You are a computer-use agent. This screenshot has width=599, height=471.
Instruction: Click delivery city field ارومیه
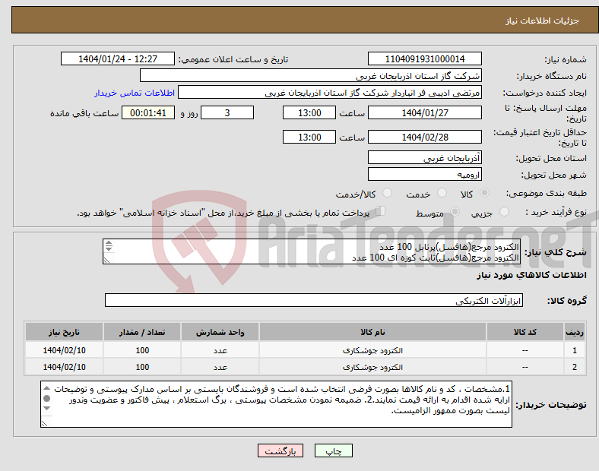pyautogui.click(x=424, y=174)
